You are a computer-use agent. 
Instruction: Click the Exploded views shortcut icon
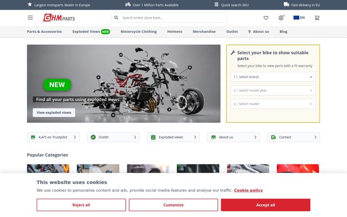pos(153,137)
